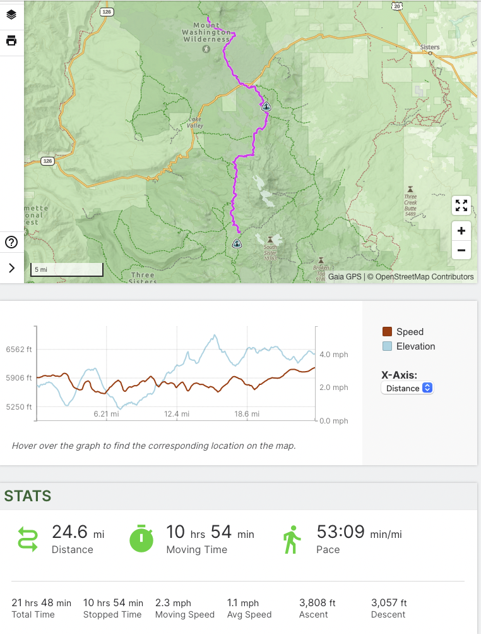Open the help question mark icon
The image size is (481, 634).
click(11, 241)
